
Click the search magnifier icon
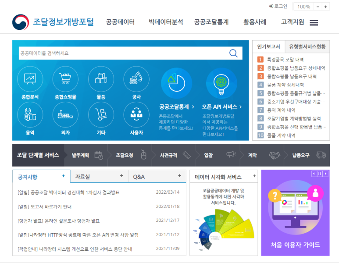pyautogui.click(x=233, y=53)
